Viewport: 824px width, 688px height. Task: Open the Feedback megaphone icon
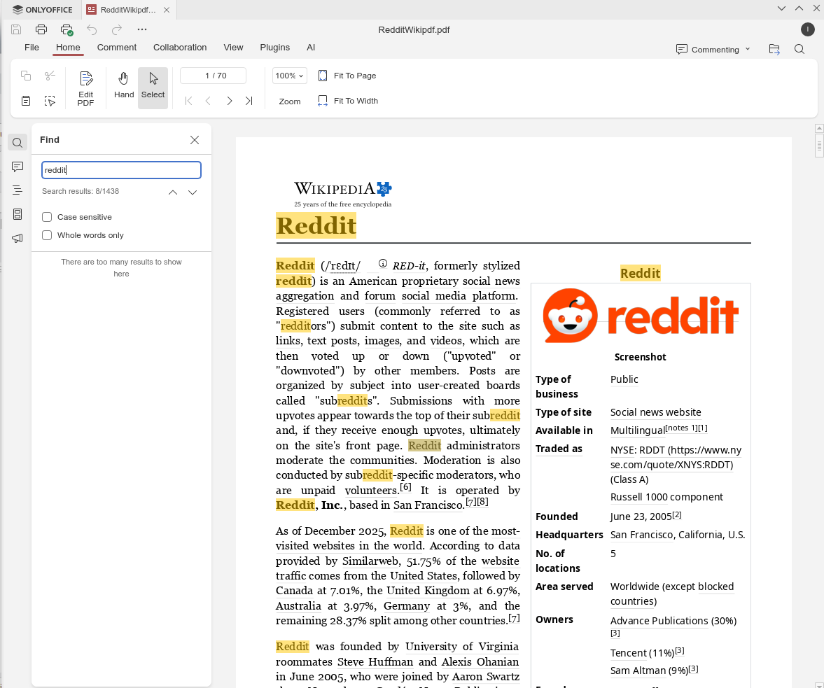coord(18,239)
